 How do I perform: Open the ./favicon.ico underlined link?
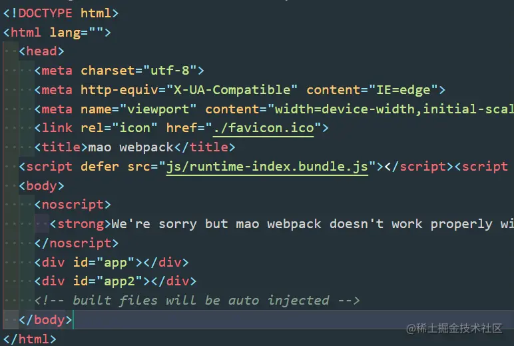264,128
